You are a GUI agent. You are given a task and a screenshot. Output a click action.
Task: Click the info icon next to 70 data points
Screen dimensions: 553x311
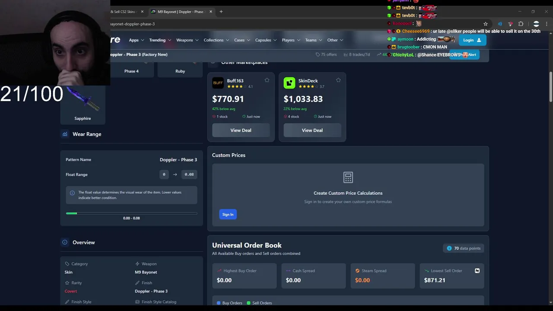point(449,248)
